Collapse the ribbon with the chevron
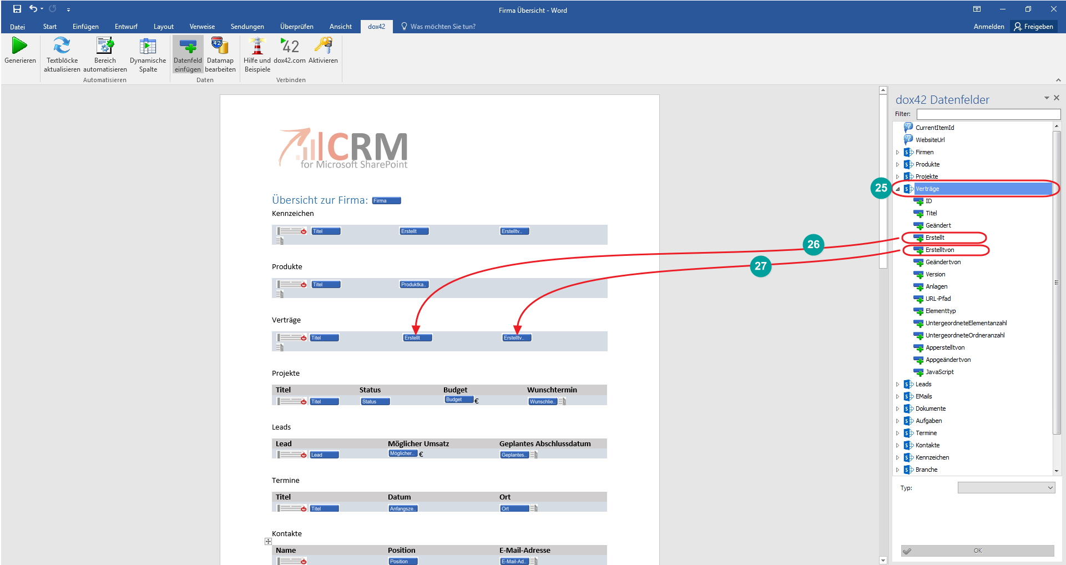 [1058, 80]
